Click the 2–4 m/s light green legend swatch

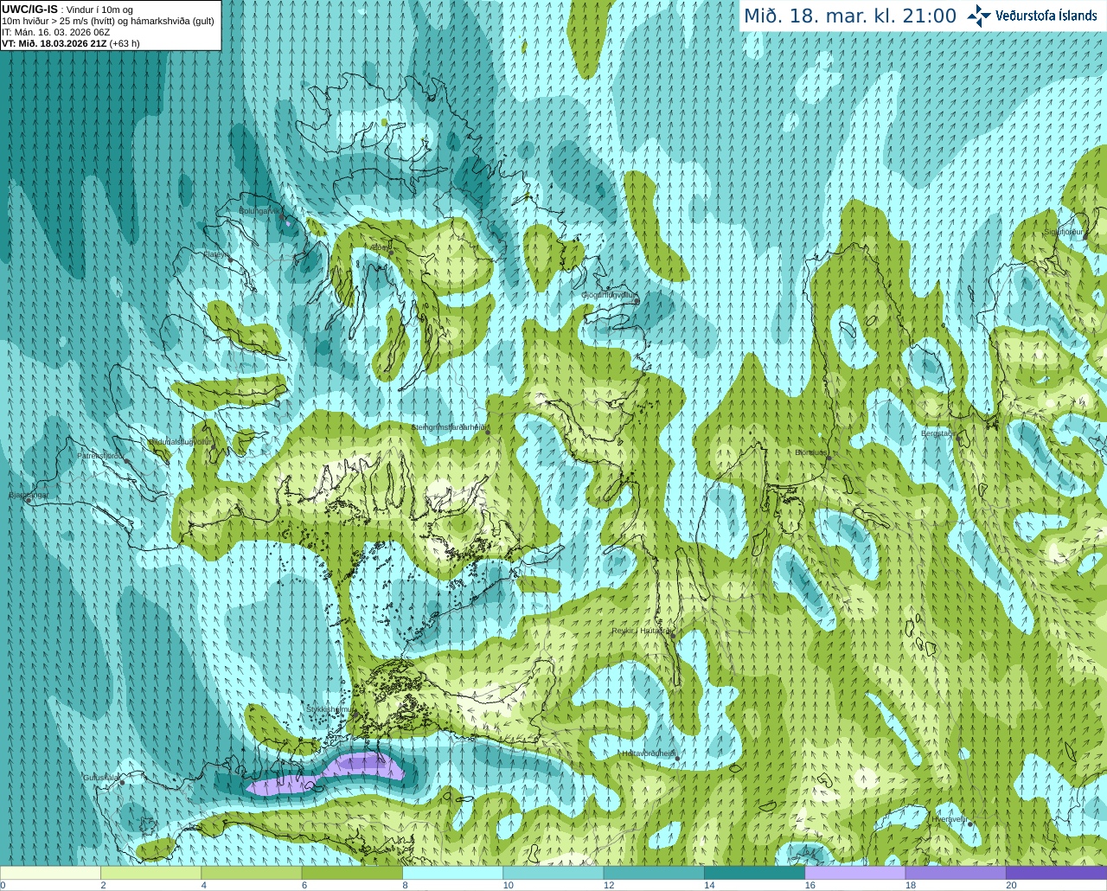pyautogui.click(x=151, y=873)
